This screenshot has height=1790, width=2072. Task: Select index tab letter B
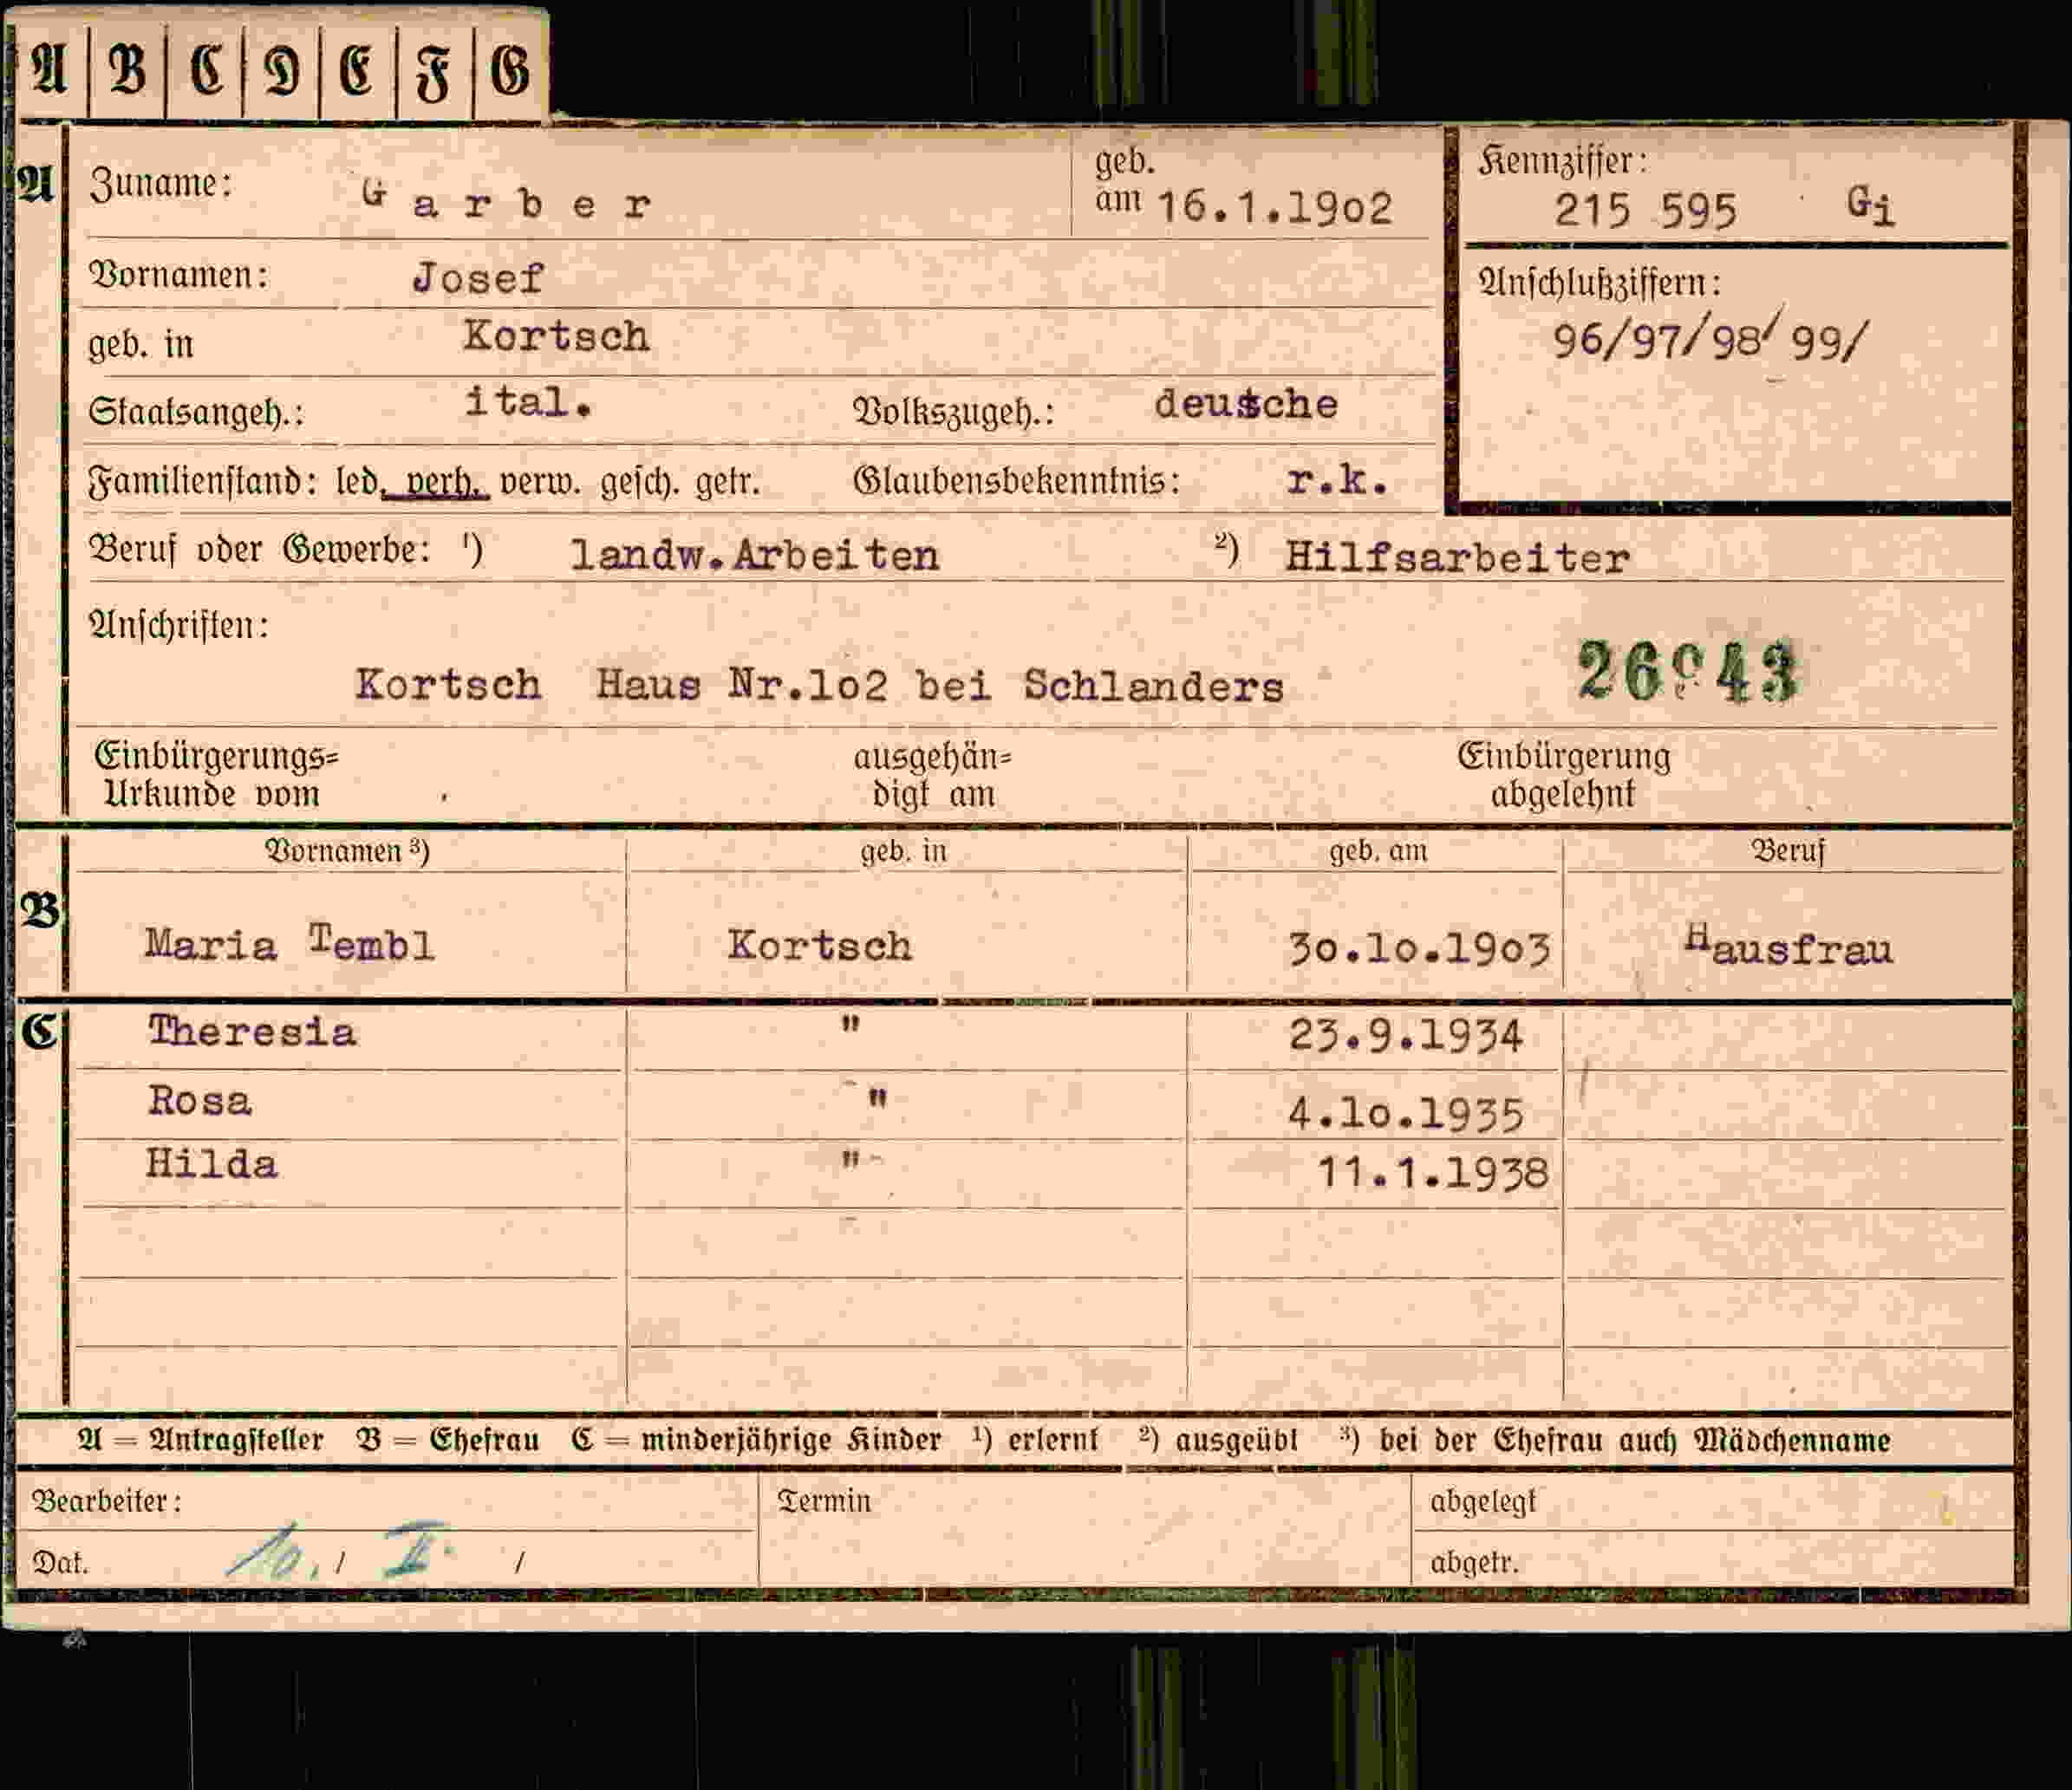[127, 72]
